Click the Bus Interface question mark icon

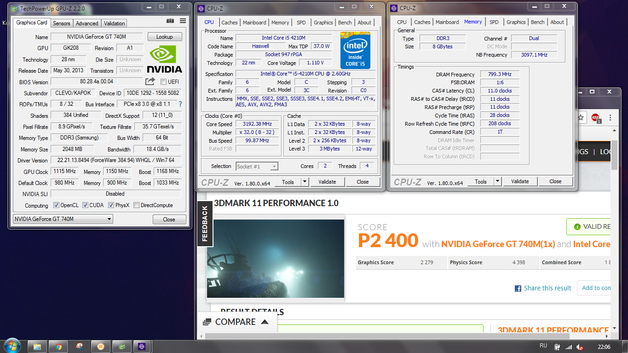tap(180, 104)
